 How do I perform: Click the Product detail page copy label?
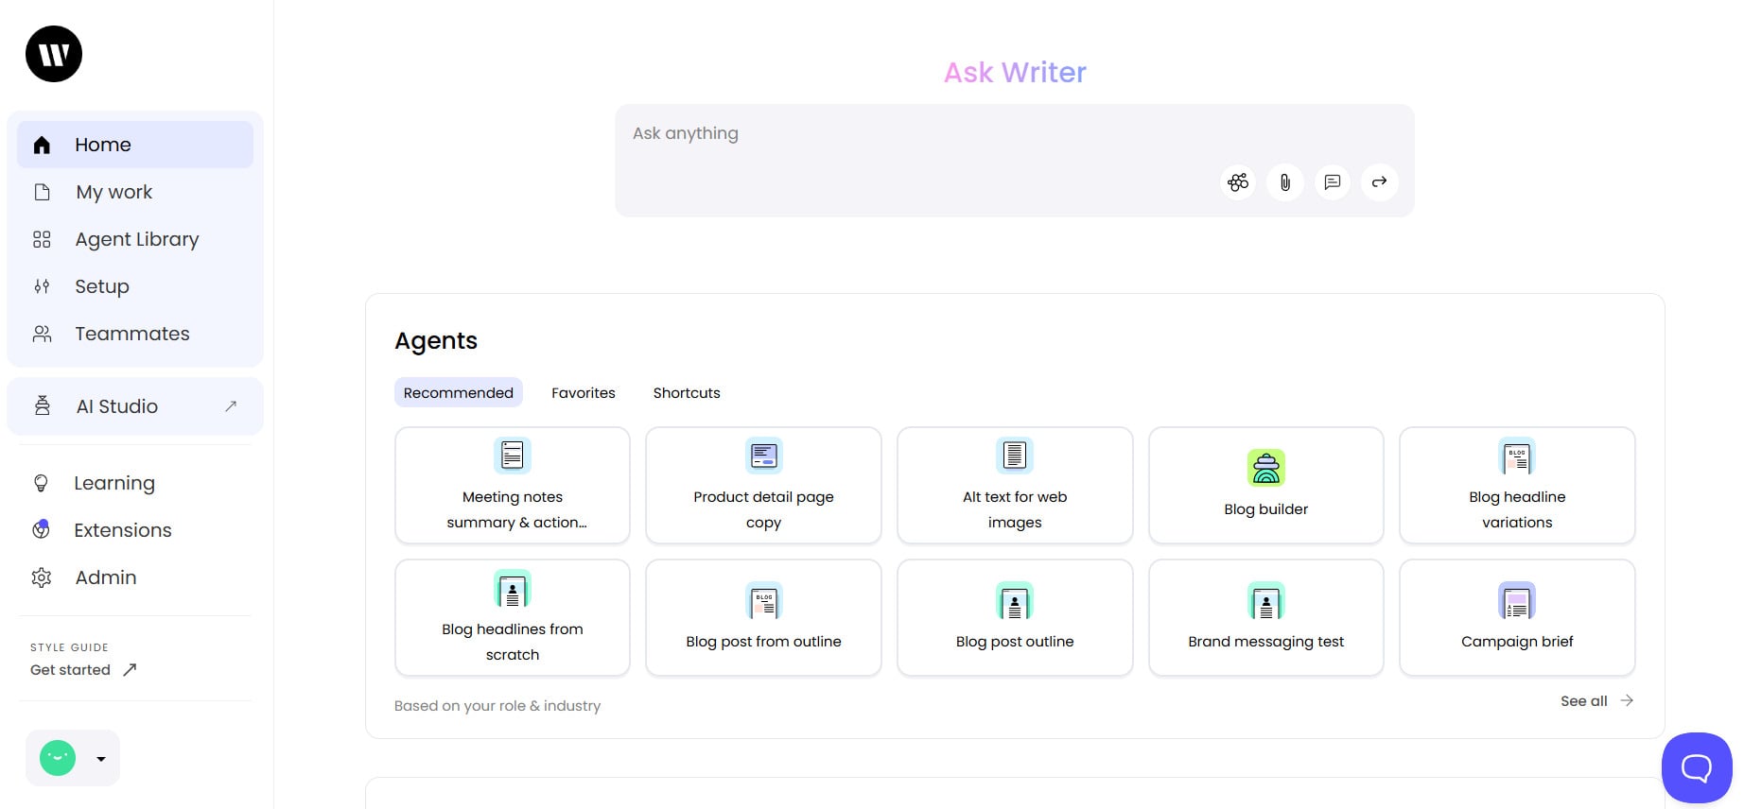point(763,509)
